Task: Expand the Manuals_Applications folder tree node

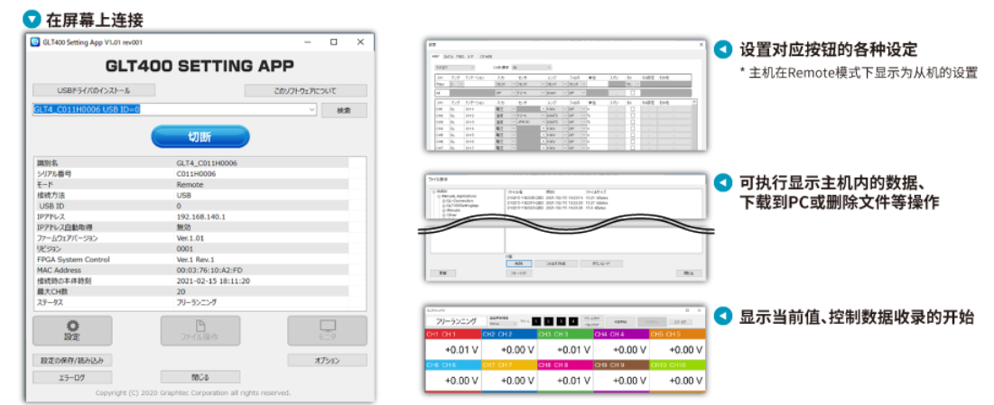Action: pos(438,196)
